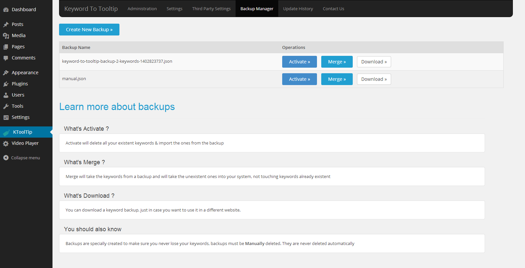Collapse the admin sidebar menu
525x268 pixels.
coord(26,158)
